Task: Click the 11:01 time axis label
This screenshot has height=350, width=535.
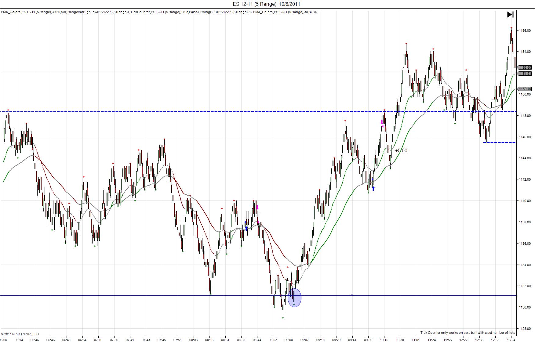Action: tap(416, 340)
